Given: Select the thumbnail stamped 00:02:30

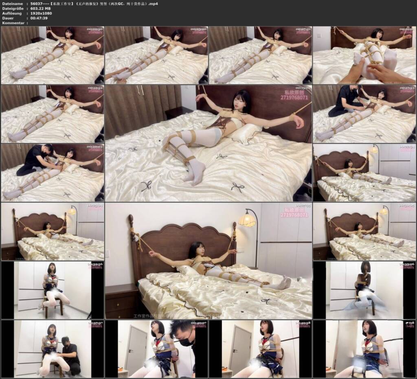Looking at the screenshot, I should [53, 55].
